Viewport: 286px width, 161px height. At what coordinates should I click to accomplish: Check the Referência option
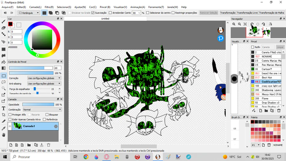(x=44, y=119)
